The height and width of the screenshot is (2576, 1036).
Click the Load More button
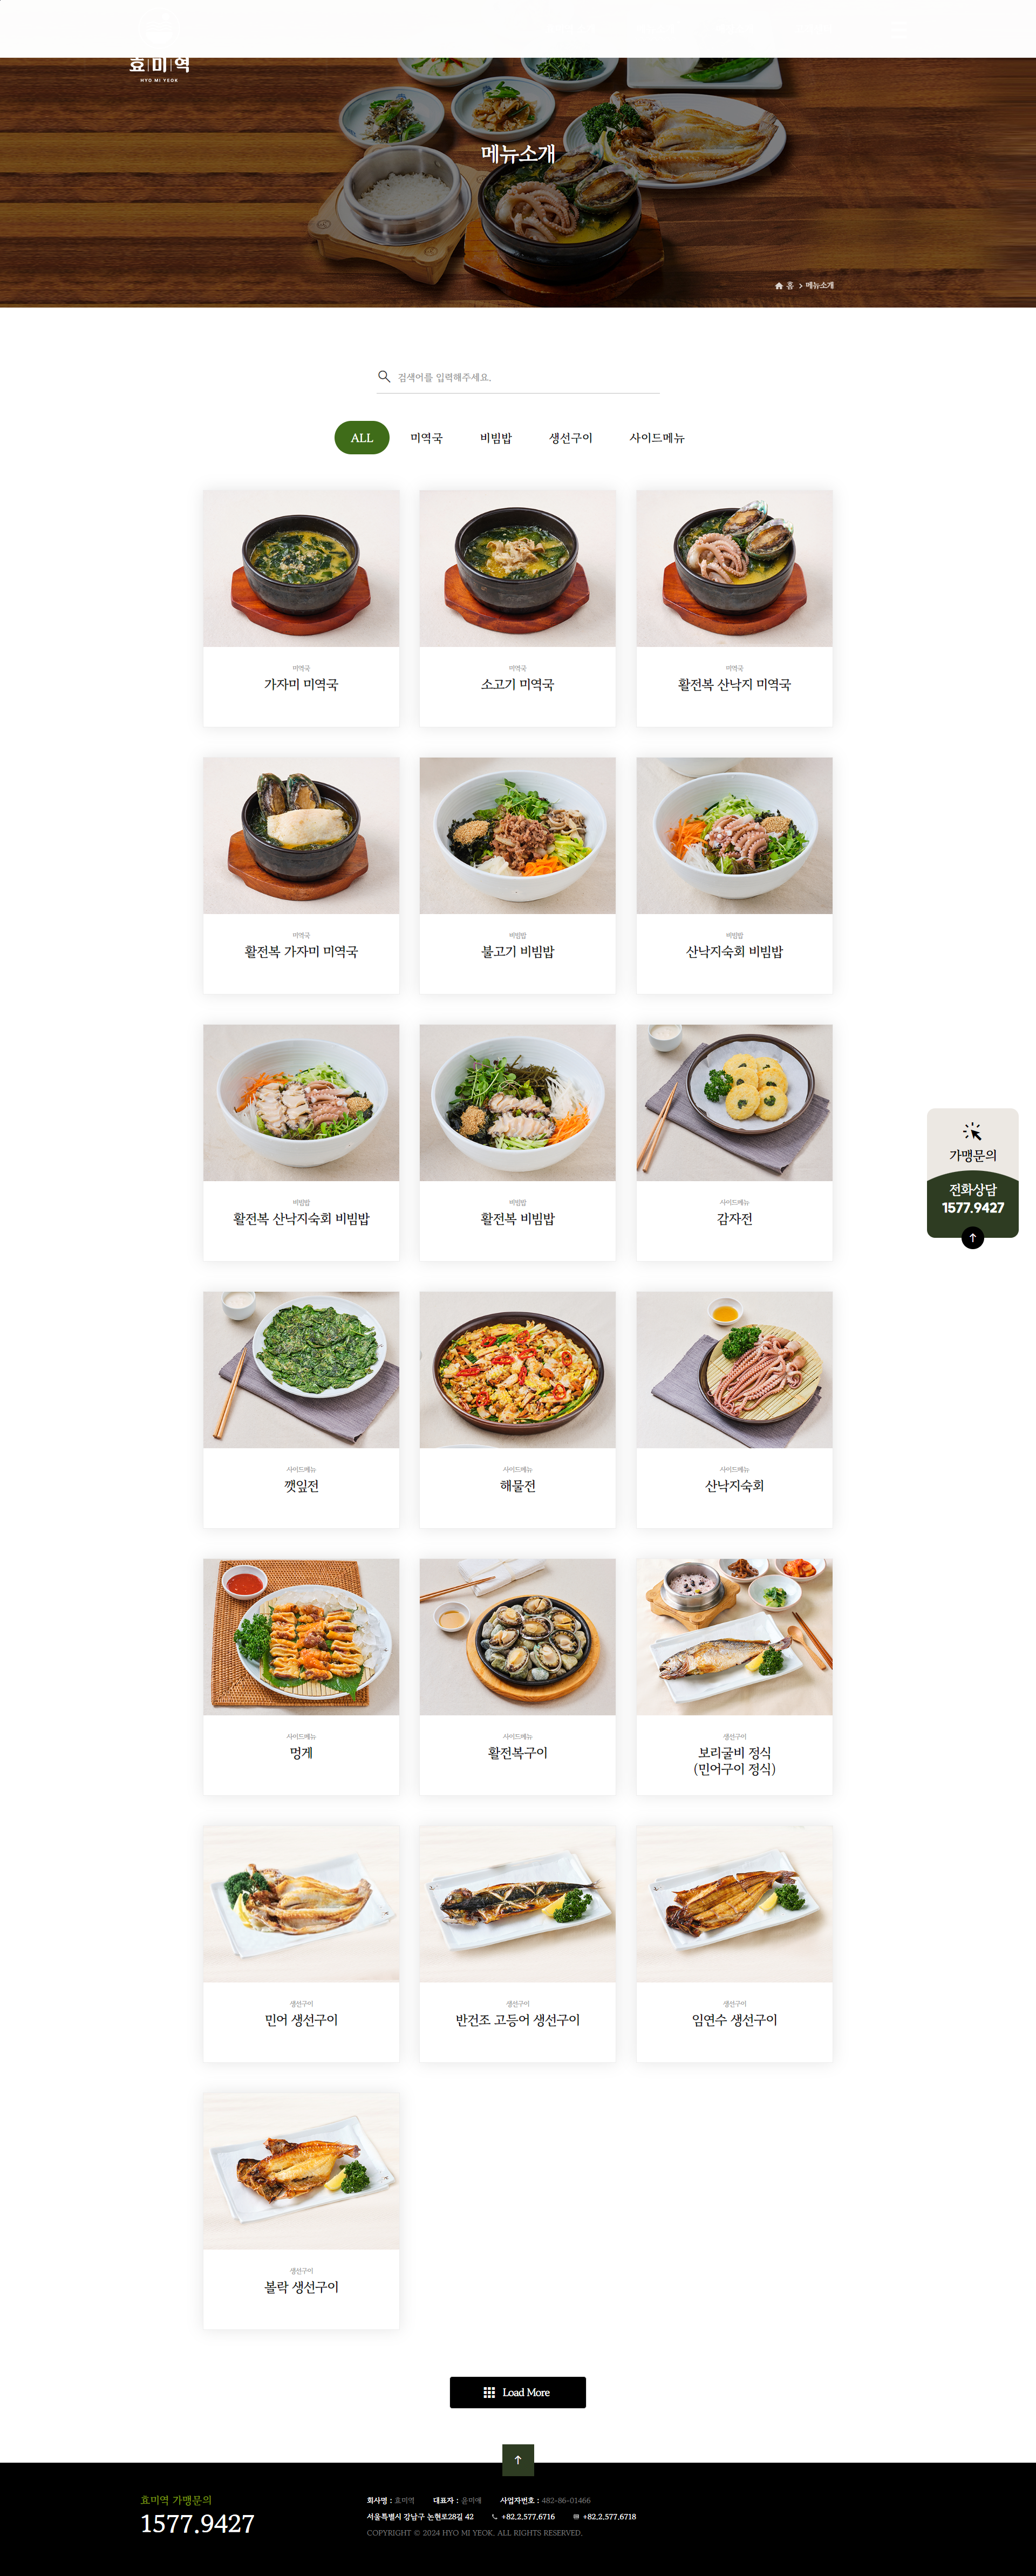coord(518,2392)
